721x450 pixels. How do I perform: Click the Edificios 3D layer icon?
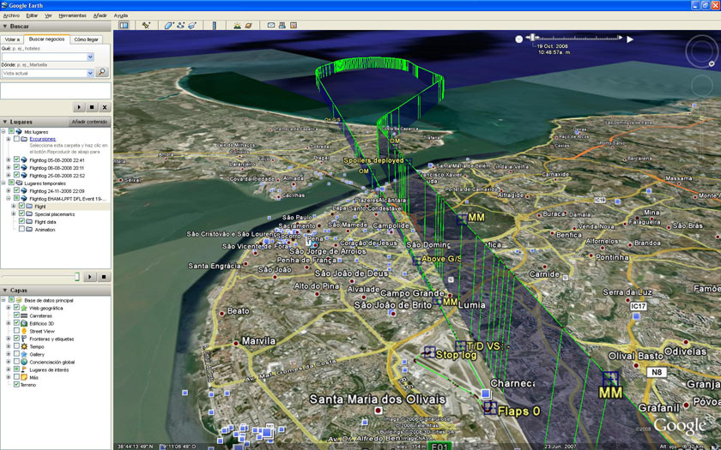click(24, 323)
